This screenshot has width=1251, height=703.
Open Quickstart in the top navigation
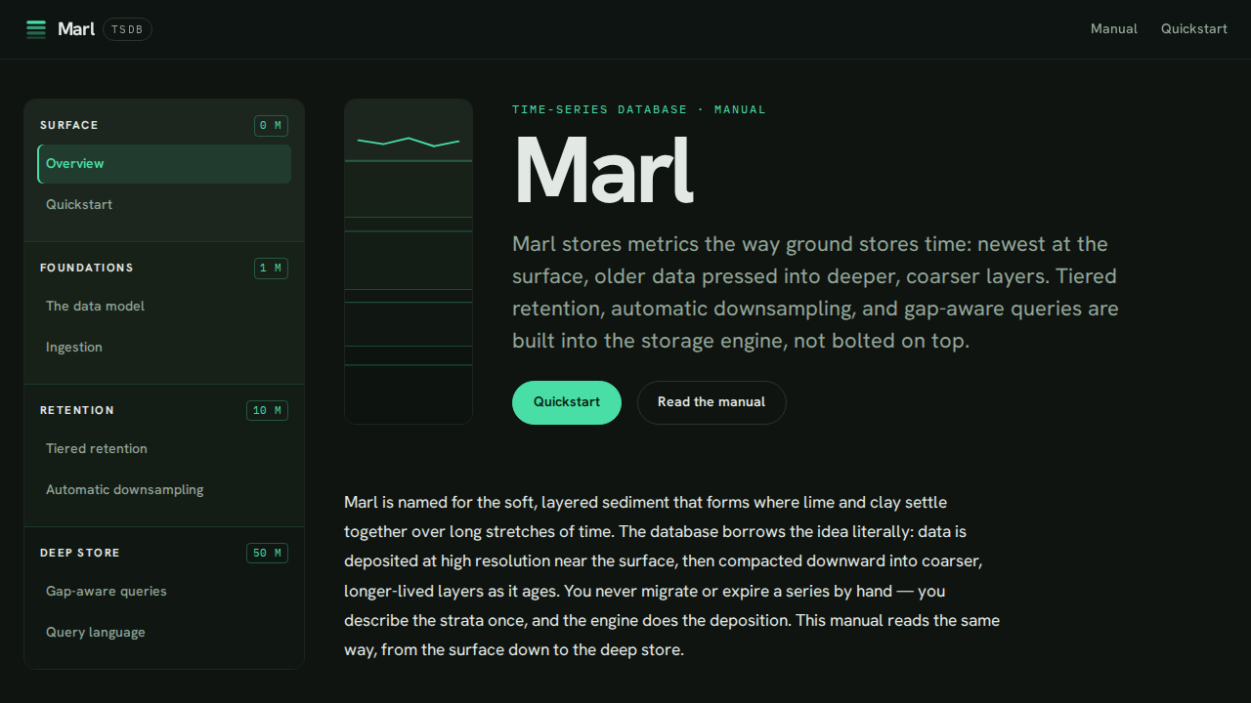1194,29
